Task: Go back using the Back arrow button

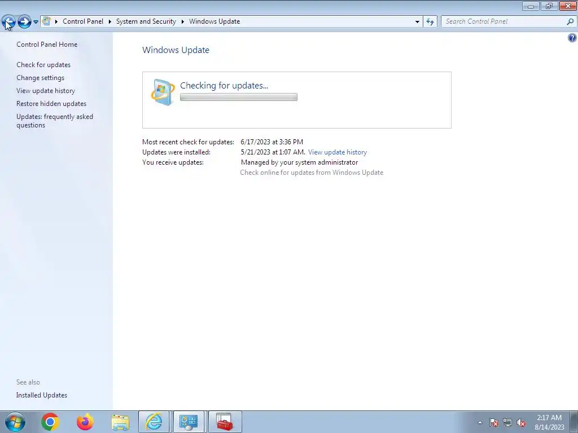Action: pos(8,22)
